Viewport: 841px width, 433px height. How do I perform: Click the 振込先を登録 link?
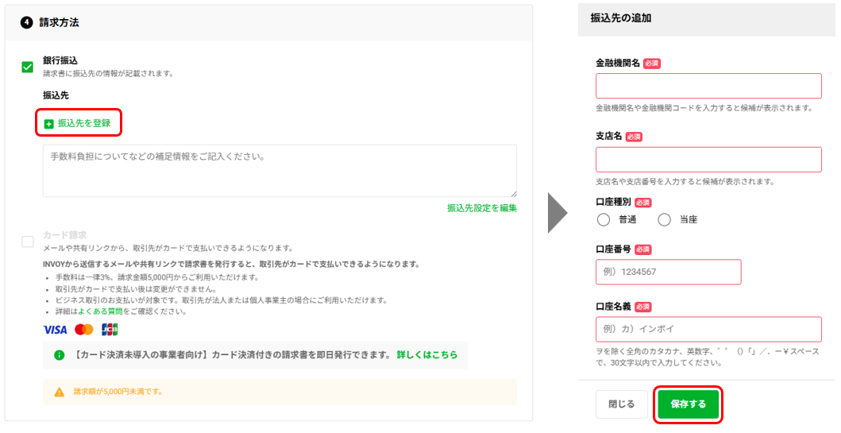click(84, 123)
